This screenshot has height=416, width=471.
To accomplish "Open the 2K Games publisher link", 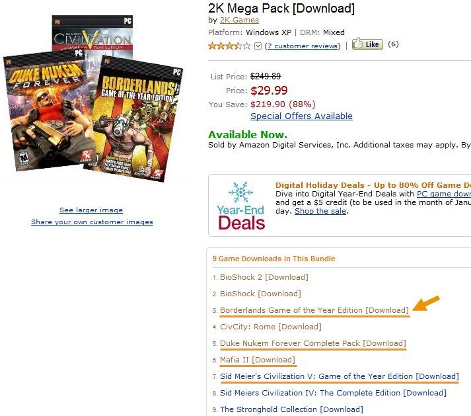I will click(239, 20).
